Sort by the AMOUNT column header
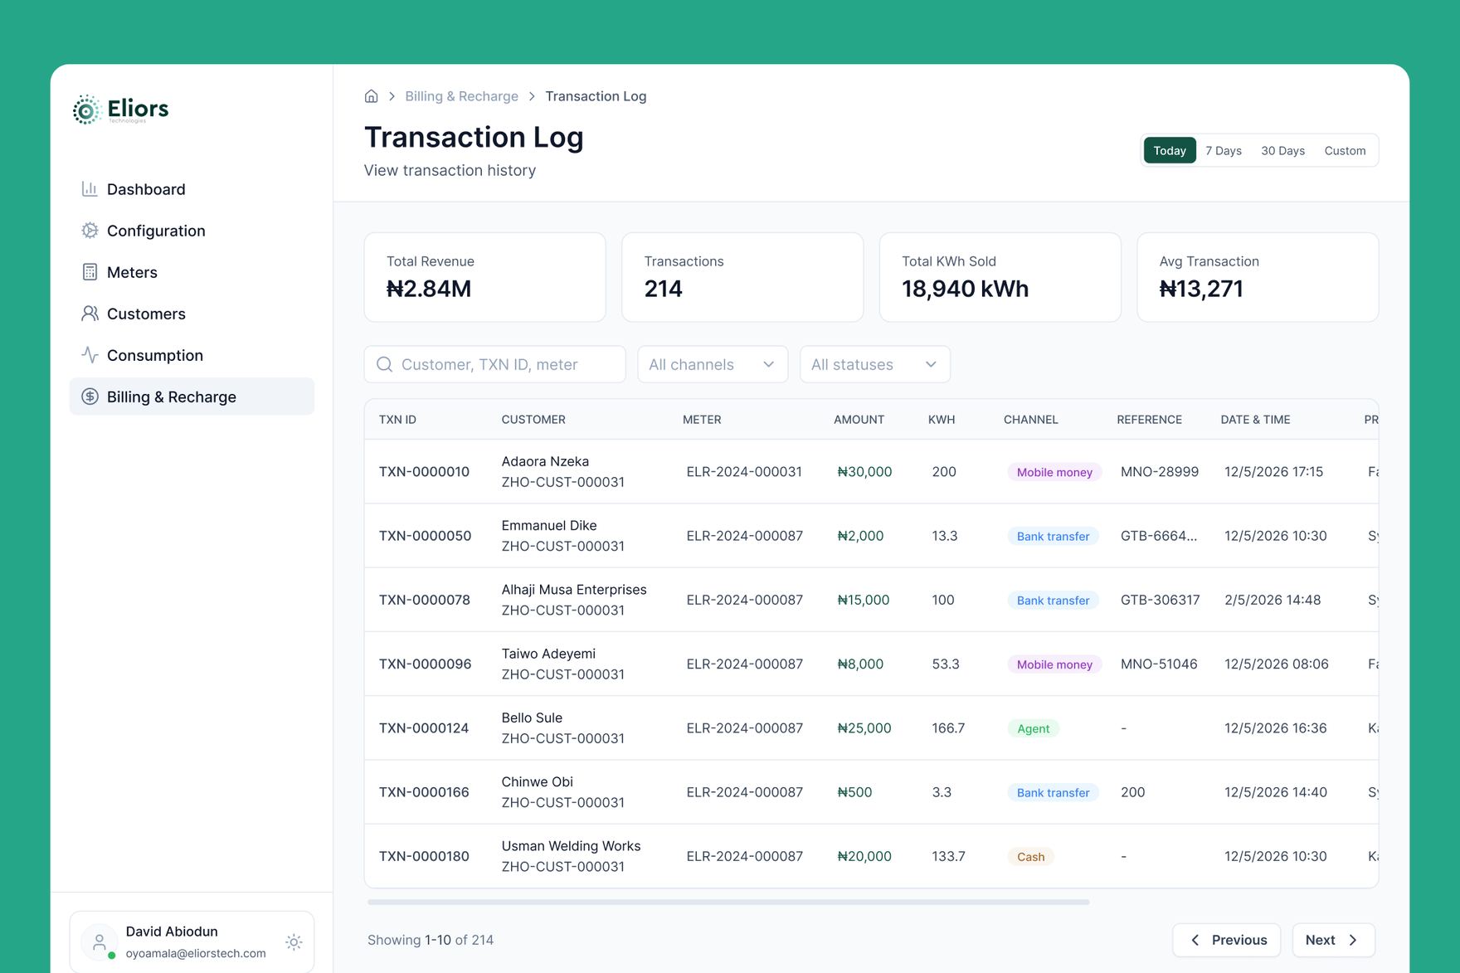This screenshot has width=1460, height=973. [x=859, y=420]
